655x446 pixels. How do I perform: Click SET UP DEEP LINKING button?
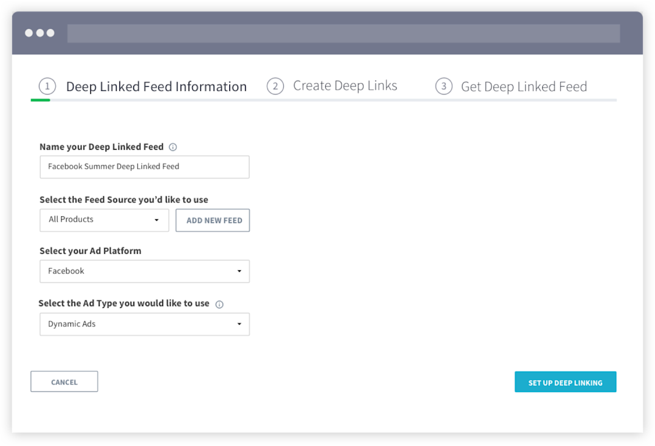point(565,382)
